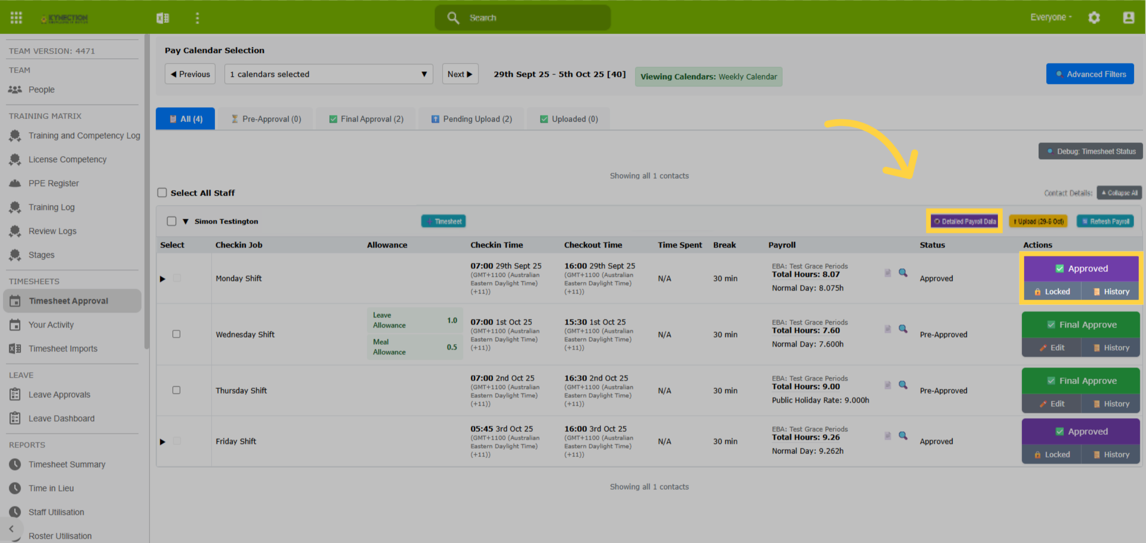Open People from the team sidebar
The width and height of the screenshot is (1146, 543).
tap(41, 89)
